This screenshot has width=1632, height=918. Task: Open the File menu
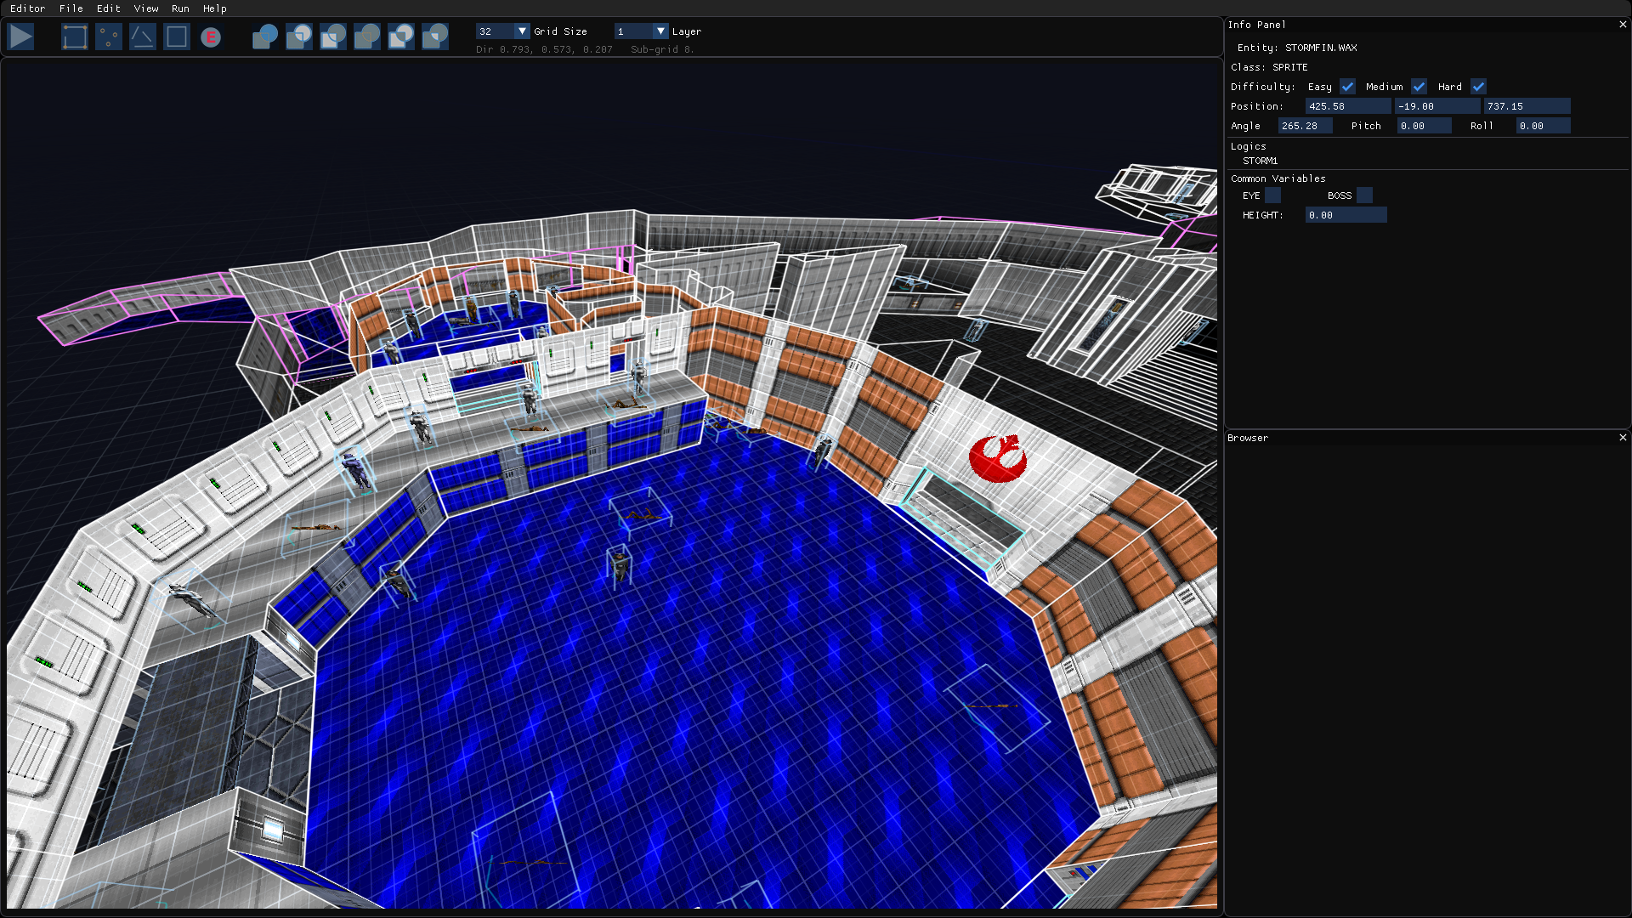pos(71,8)
